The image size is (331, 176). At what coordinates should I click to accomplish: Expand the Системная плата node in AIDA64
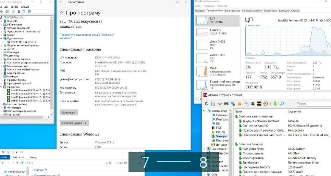(x=205, y=149)
